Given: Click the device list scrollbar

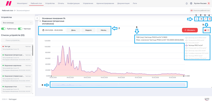Looking at the screenshot, I should (x=33, y=50).
